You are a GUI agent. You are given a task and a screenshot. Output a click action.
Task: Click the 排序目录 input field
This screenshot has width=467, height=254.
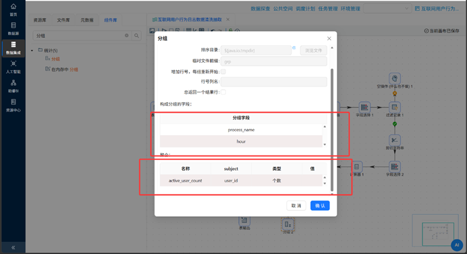256,51
